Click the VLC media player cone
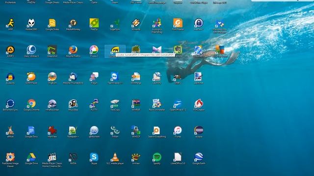 [115, 157]
